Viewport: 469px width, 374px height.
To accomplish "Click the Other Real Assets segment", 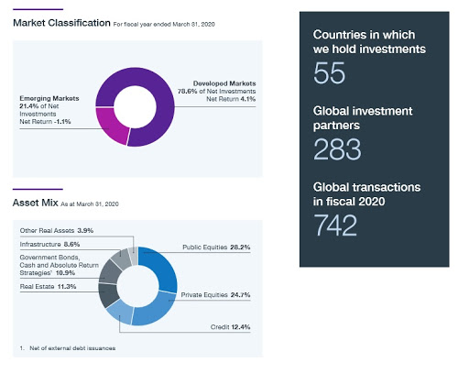I will (x=134, y=256).
